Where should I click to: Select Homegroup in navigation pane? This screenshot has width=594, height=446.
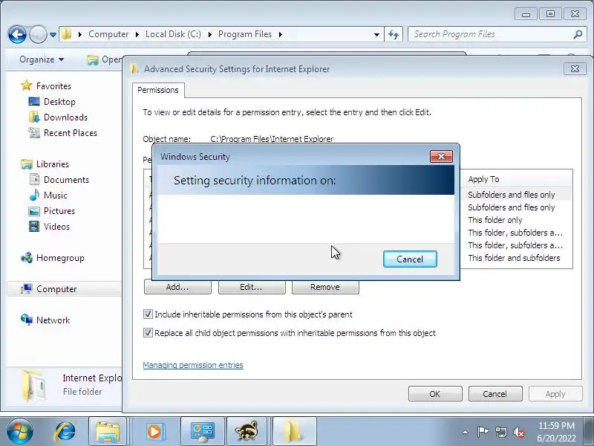click(60, 258)
